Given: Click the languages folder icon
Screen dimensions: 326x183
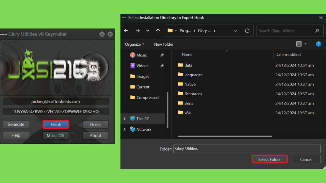Looking at the screenshot, I should [181, 74].
